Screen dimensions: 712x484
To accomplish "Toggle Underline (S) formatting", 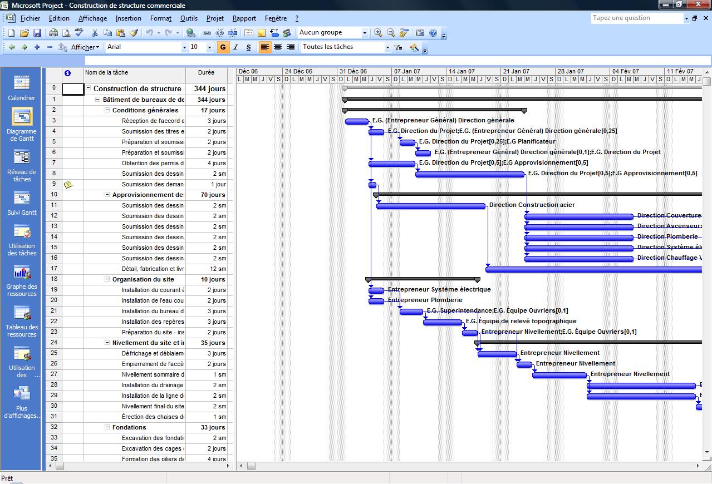I will pos(249,47).
